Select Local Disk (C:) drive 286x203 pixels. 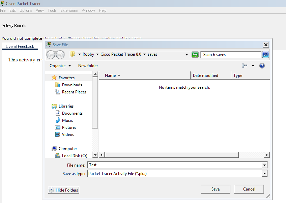point(74,156)
